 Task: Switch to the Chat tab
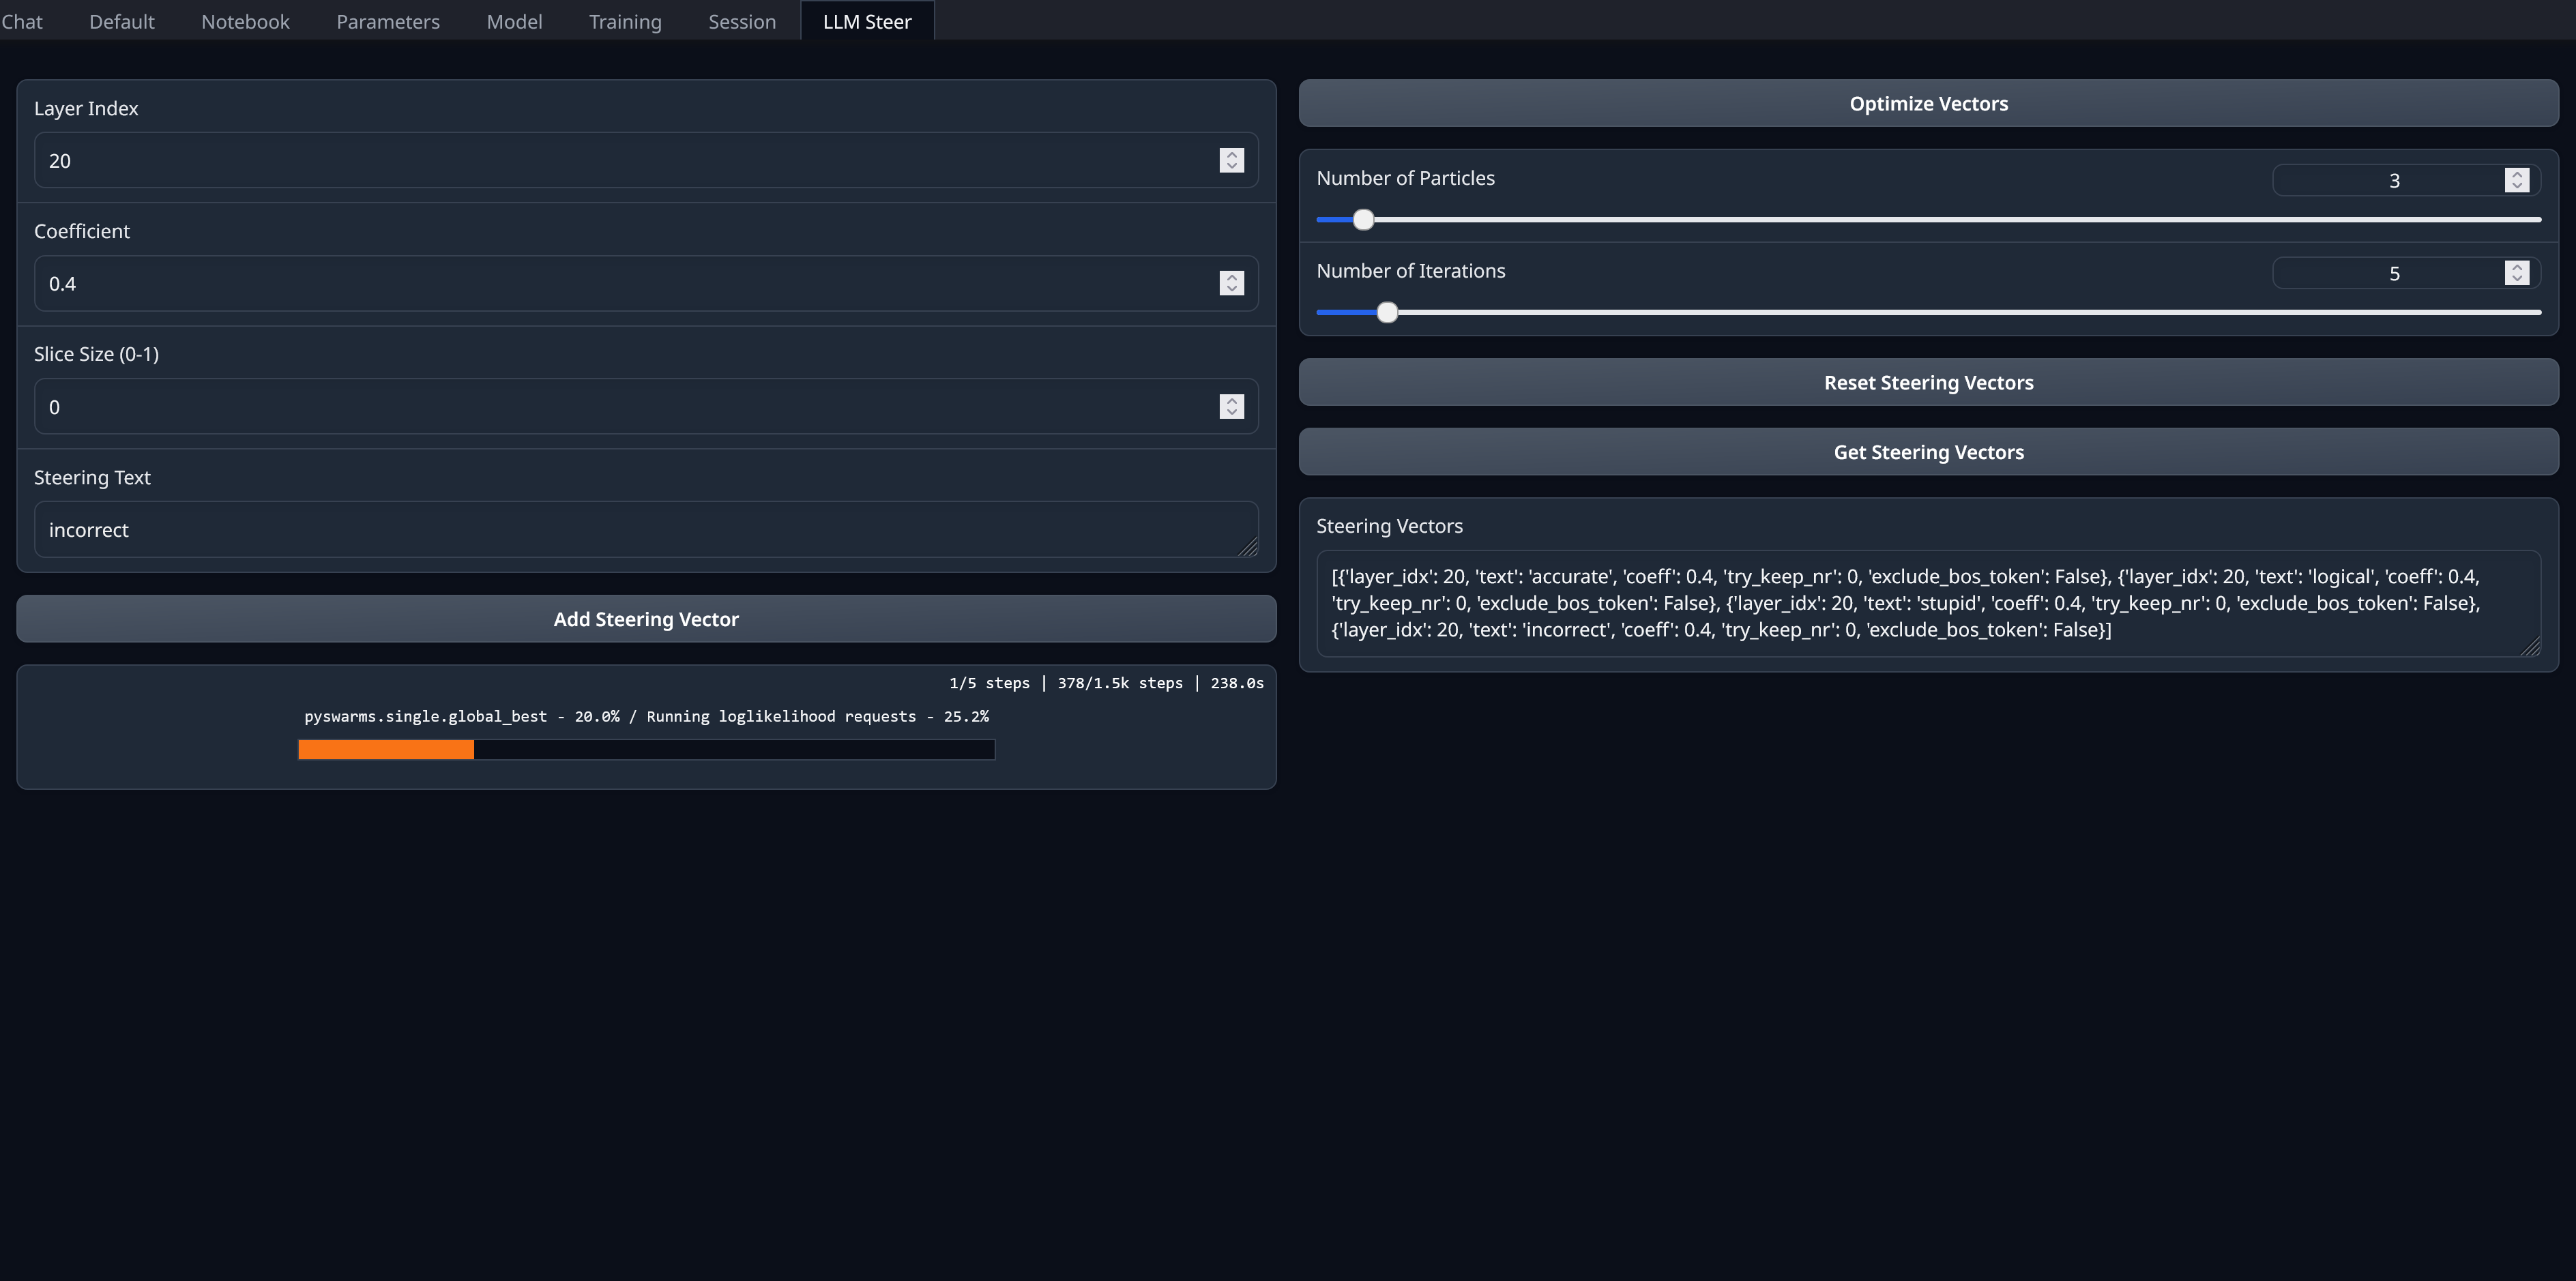(x=22, y=21)
